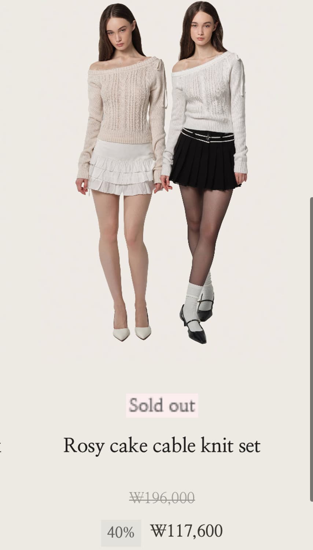Select the 40% discount badge
Viewport: 313px width, 550px height.
point(121,532)
